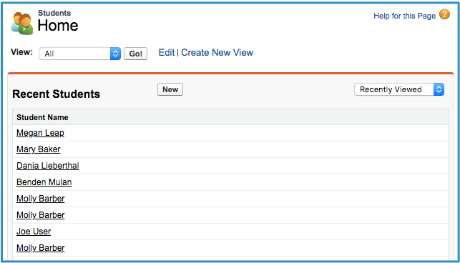Click the first Molly Barber link
Screen dimensions: 460x263
click(x=41, y=199)
